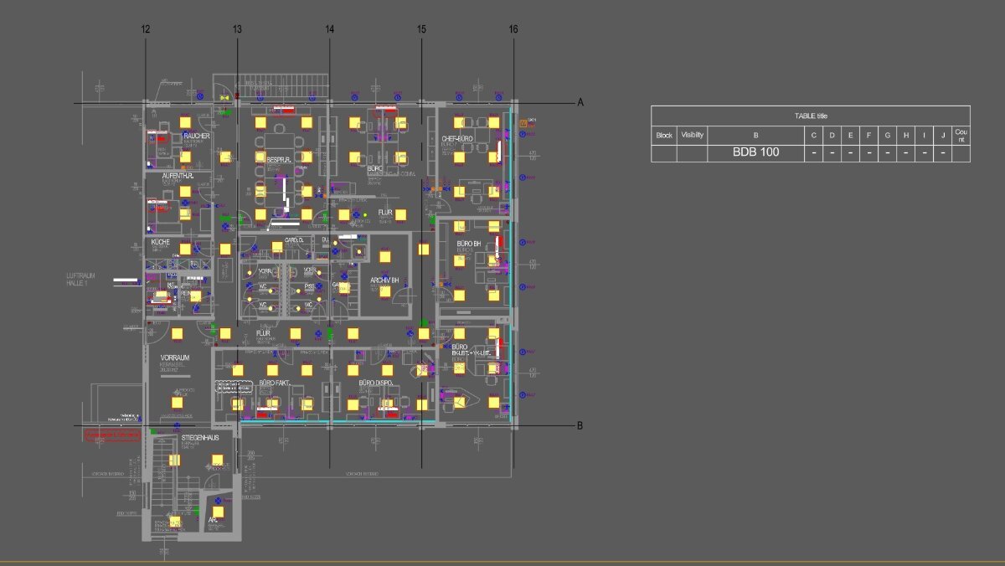Click the BÜRO DISPO. room label
Viewport: 1005px width, 566px height.
click(376, 383)
